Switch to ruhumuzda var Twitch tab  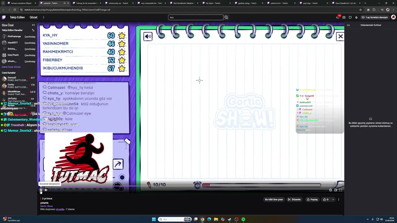click(118, 3)
